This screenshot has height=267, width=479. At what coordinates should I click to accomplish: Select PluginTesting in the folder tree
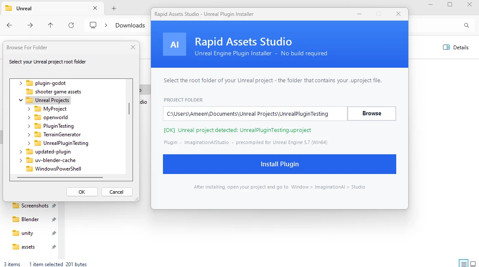tap(54, 126)
